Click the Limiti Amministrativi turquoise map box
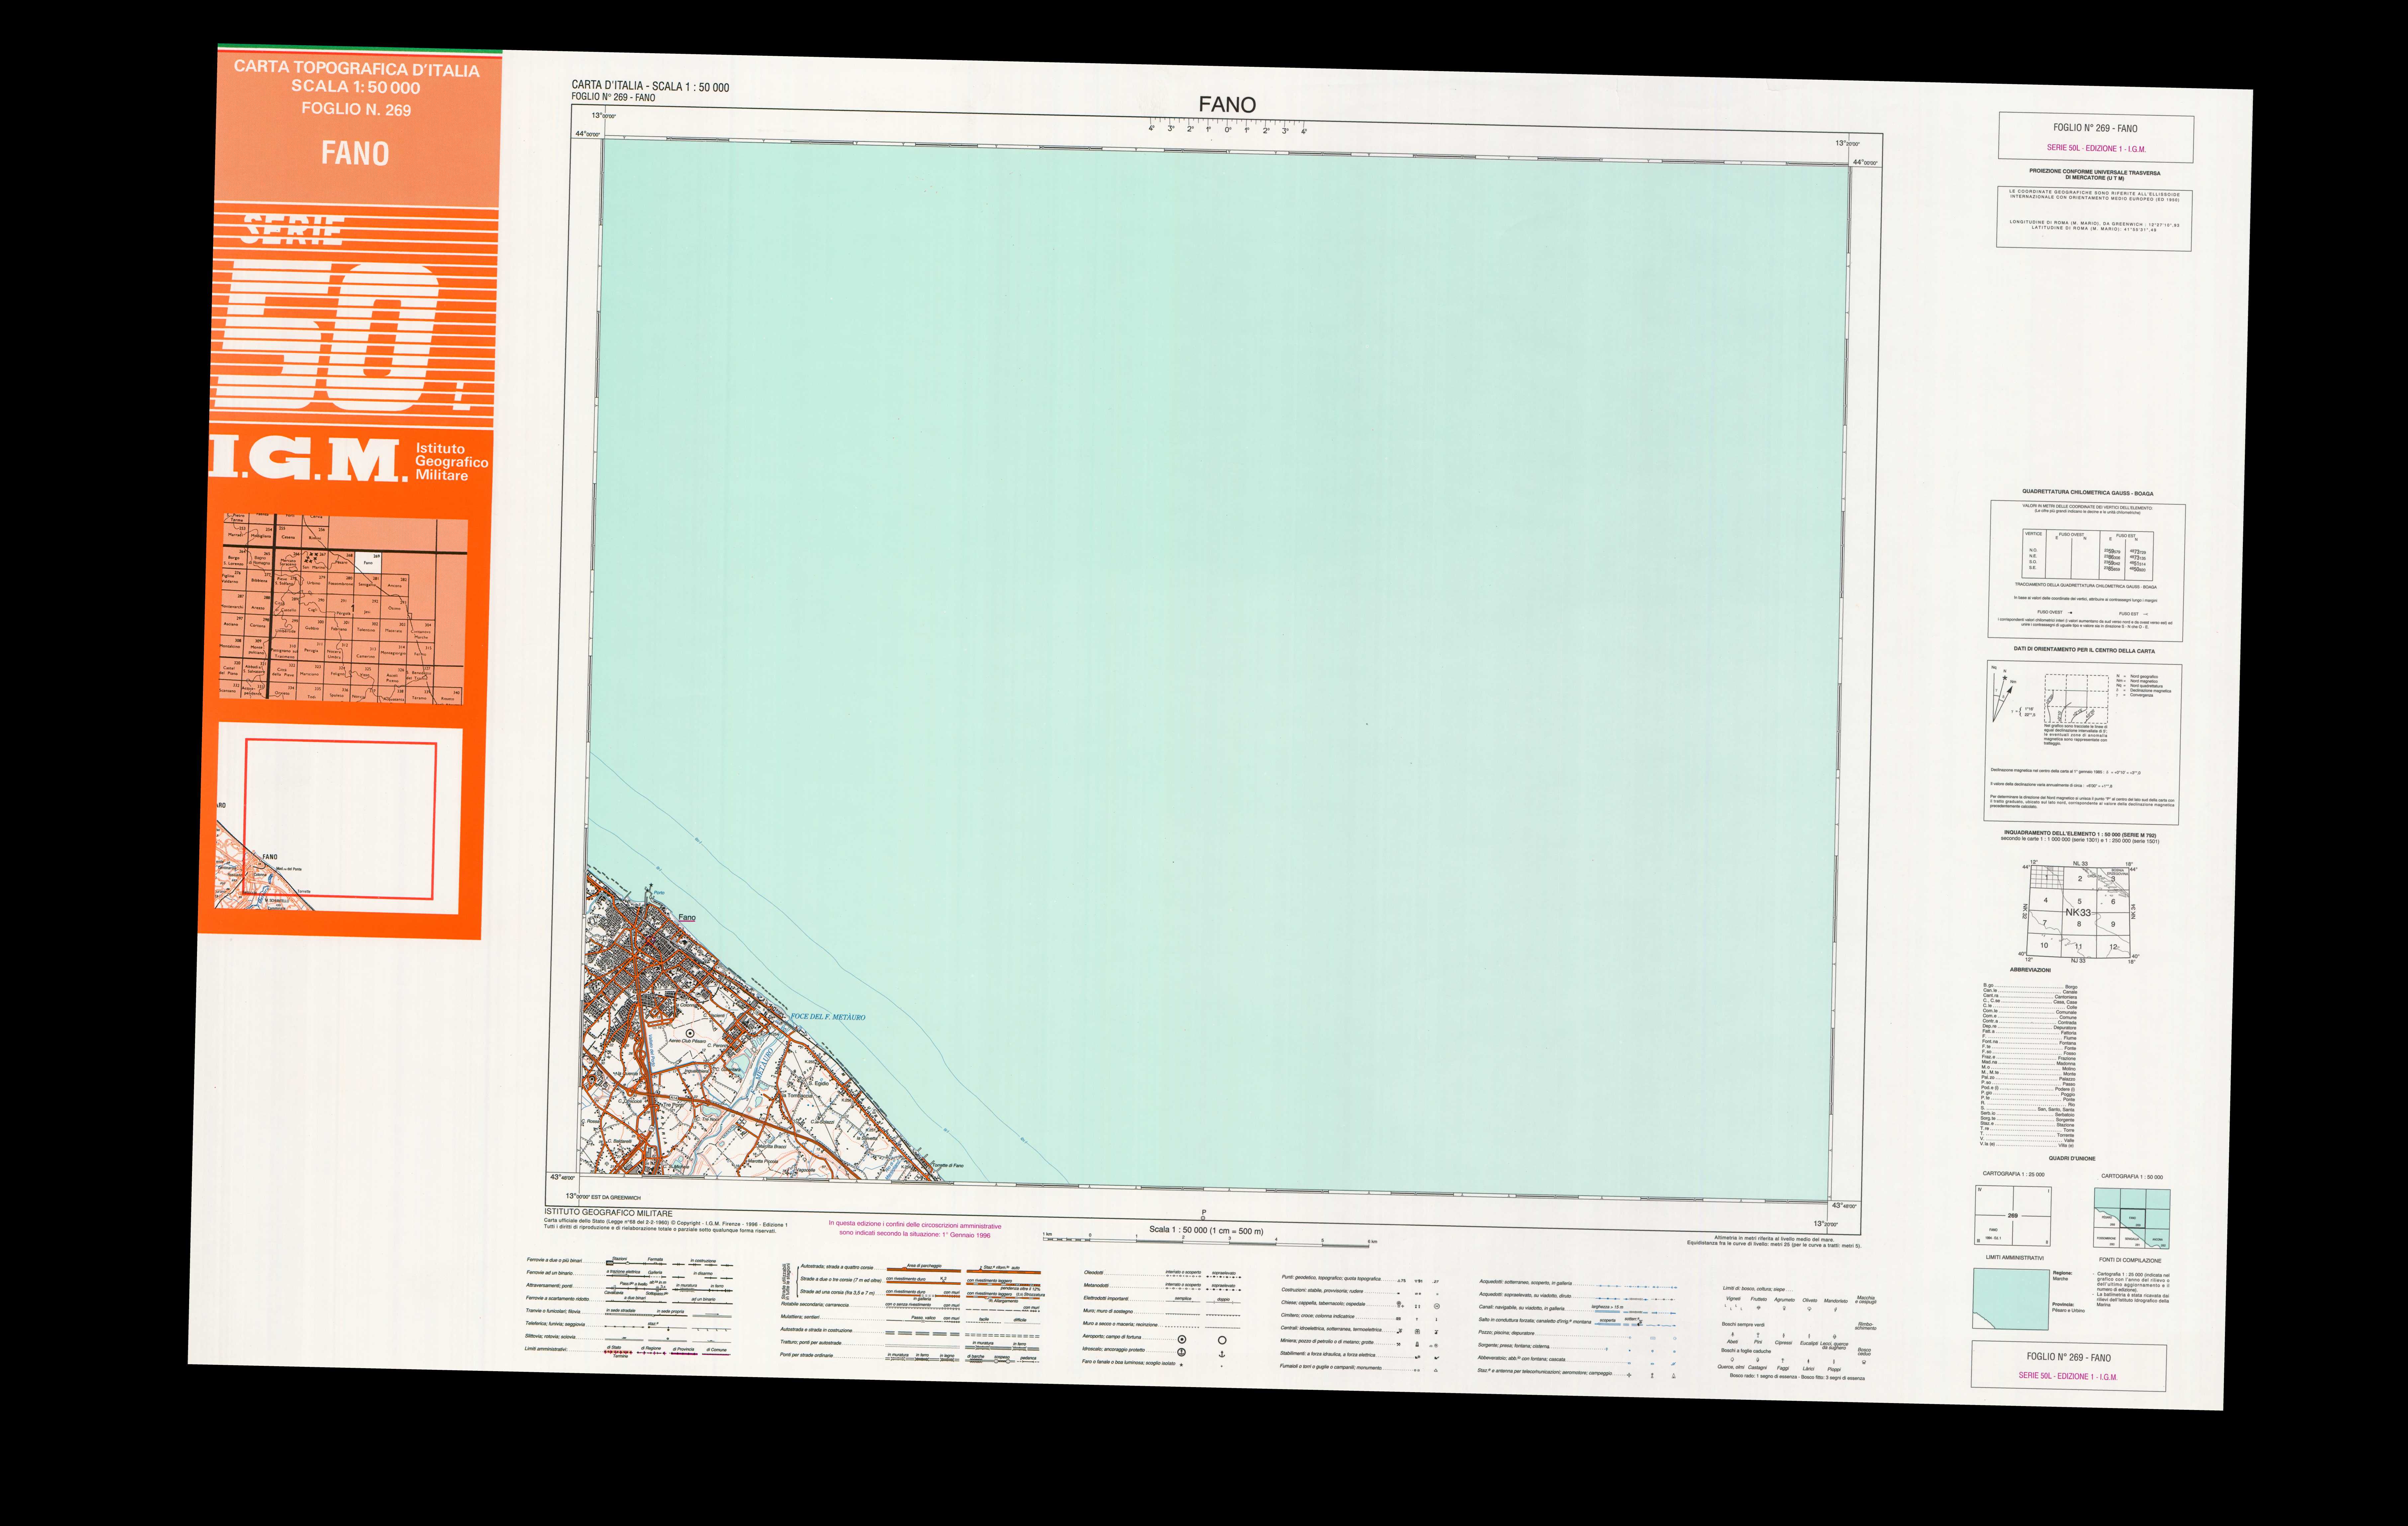This screenshot has width=2408, height=1526. (x=2011, y=1299)
